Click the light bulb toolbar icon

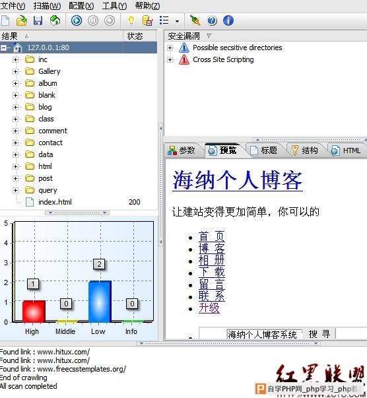tap(131, 21)
